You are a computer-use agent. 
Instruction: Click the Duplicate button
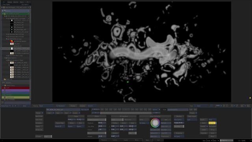coord(204,133)
